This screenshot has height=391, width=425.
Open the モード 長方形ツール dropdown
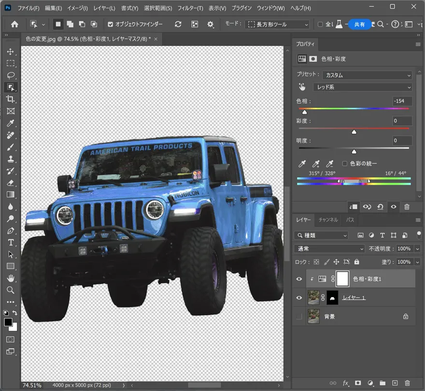pos(277,24)
